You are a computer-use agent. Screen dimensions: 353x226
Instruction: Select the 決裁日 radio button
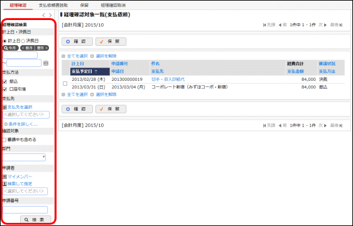point(23,41)
